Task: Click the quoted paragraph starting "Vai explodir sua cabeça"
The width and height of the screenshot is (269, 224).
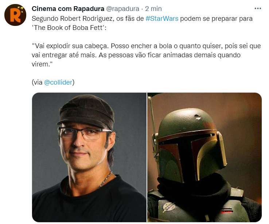Action: (x=146, y=55)
